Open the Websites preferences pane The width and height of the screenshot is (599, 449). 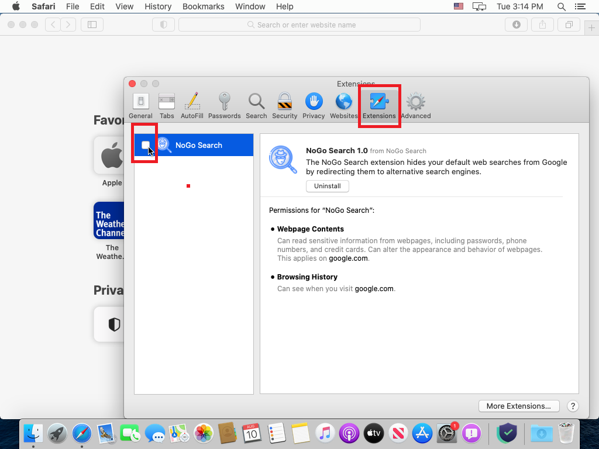pyautogui.click(x=343, y=106)
